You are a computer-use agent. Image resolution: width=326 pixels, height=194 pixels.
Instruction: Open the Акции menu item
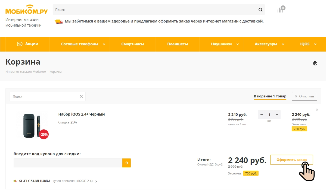coord(27,44)
